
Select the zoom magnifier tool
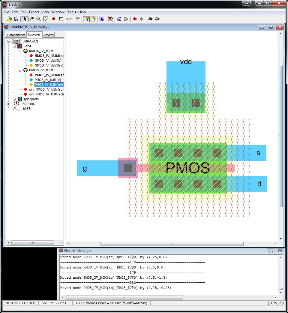point(38,19)
